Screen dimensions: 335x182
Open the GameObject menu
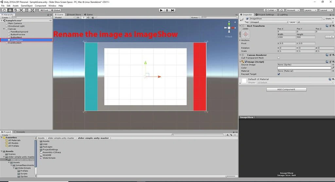27,6
